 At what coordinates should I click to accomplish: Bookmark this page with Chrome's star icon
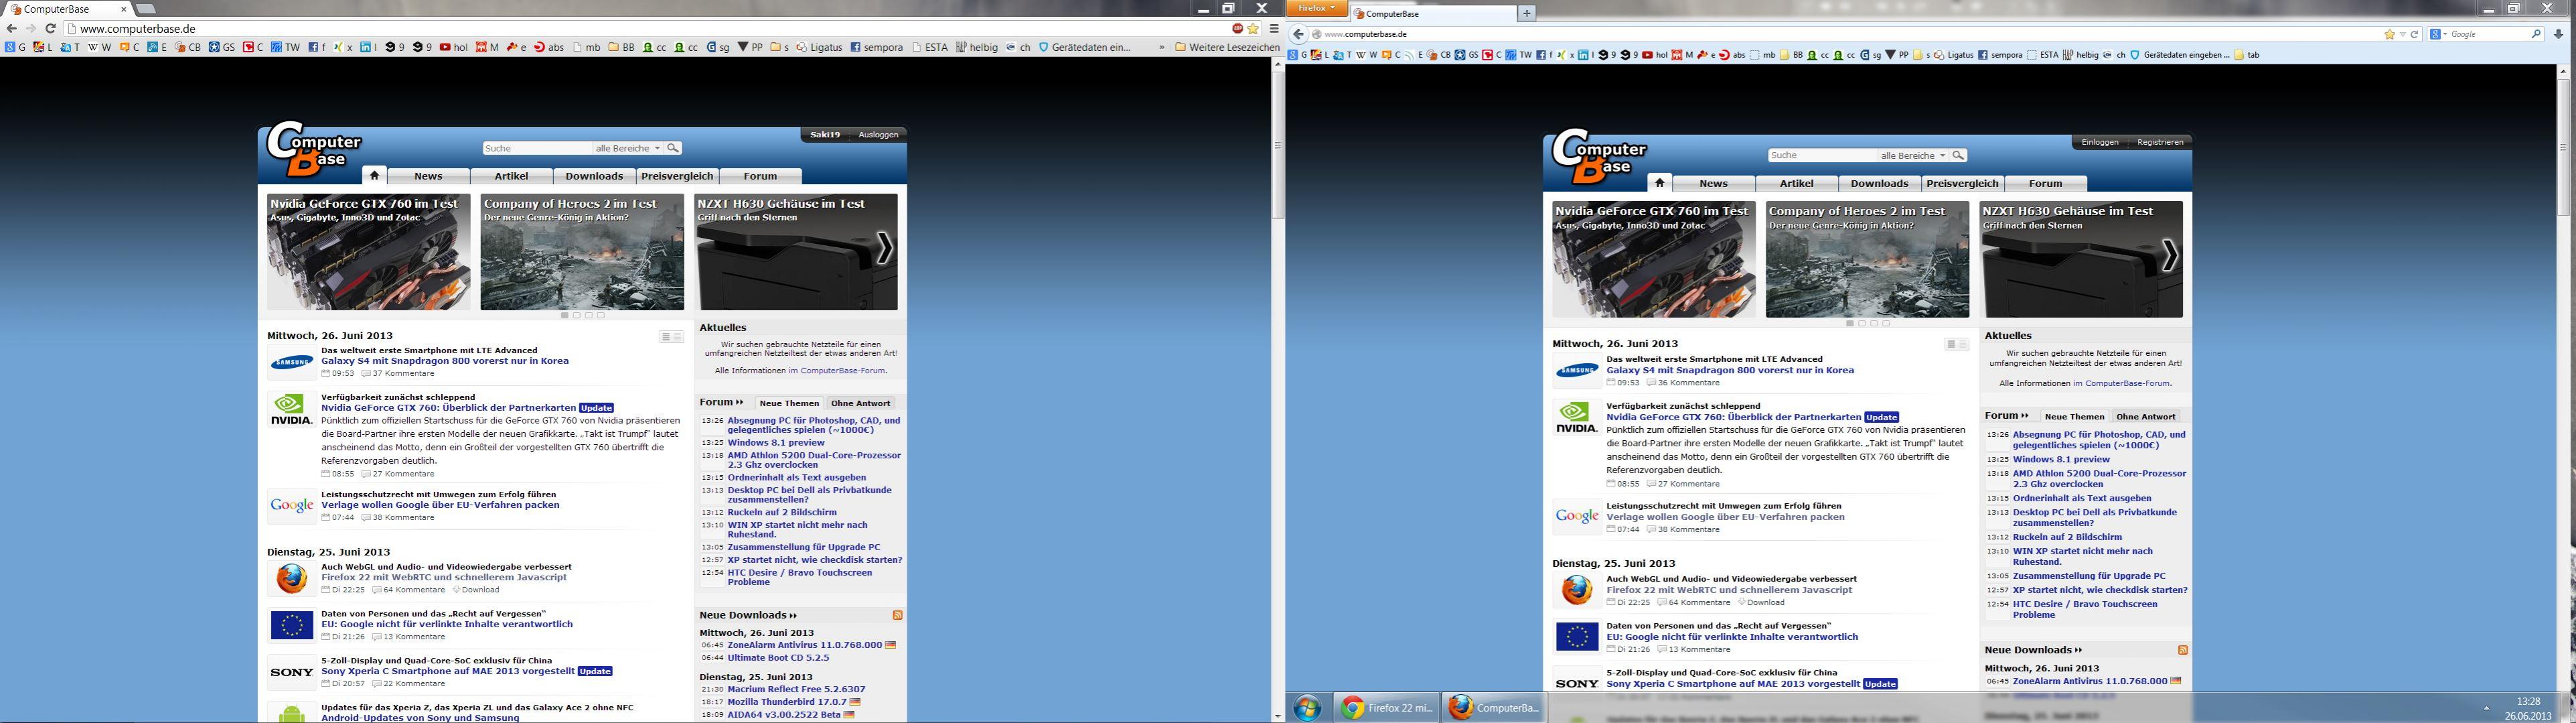[1253, 29]
